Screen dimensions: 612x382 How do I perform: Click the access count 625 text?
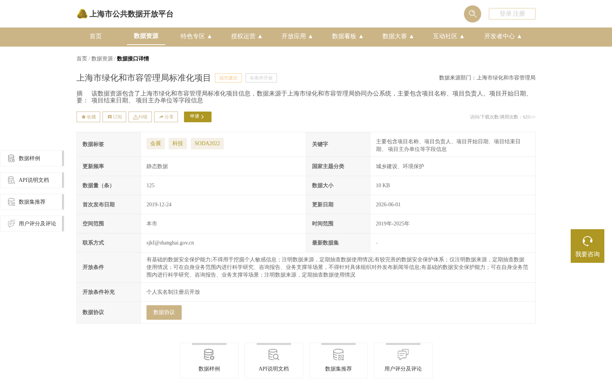[503, 117]
